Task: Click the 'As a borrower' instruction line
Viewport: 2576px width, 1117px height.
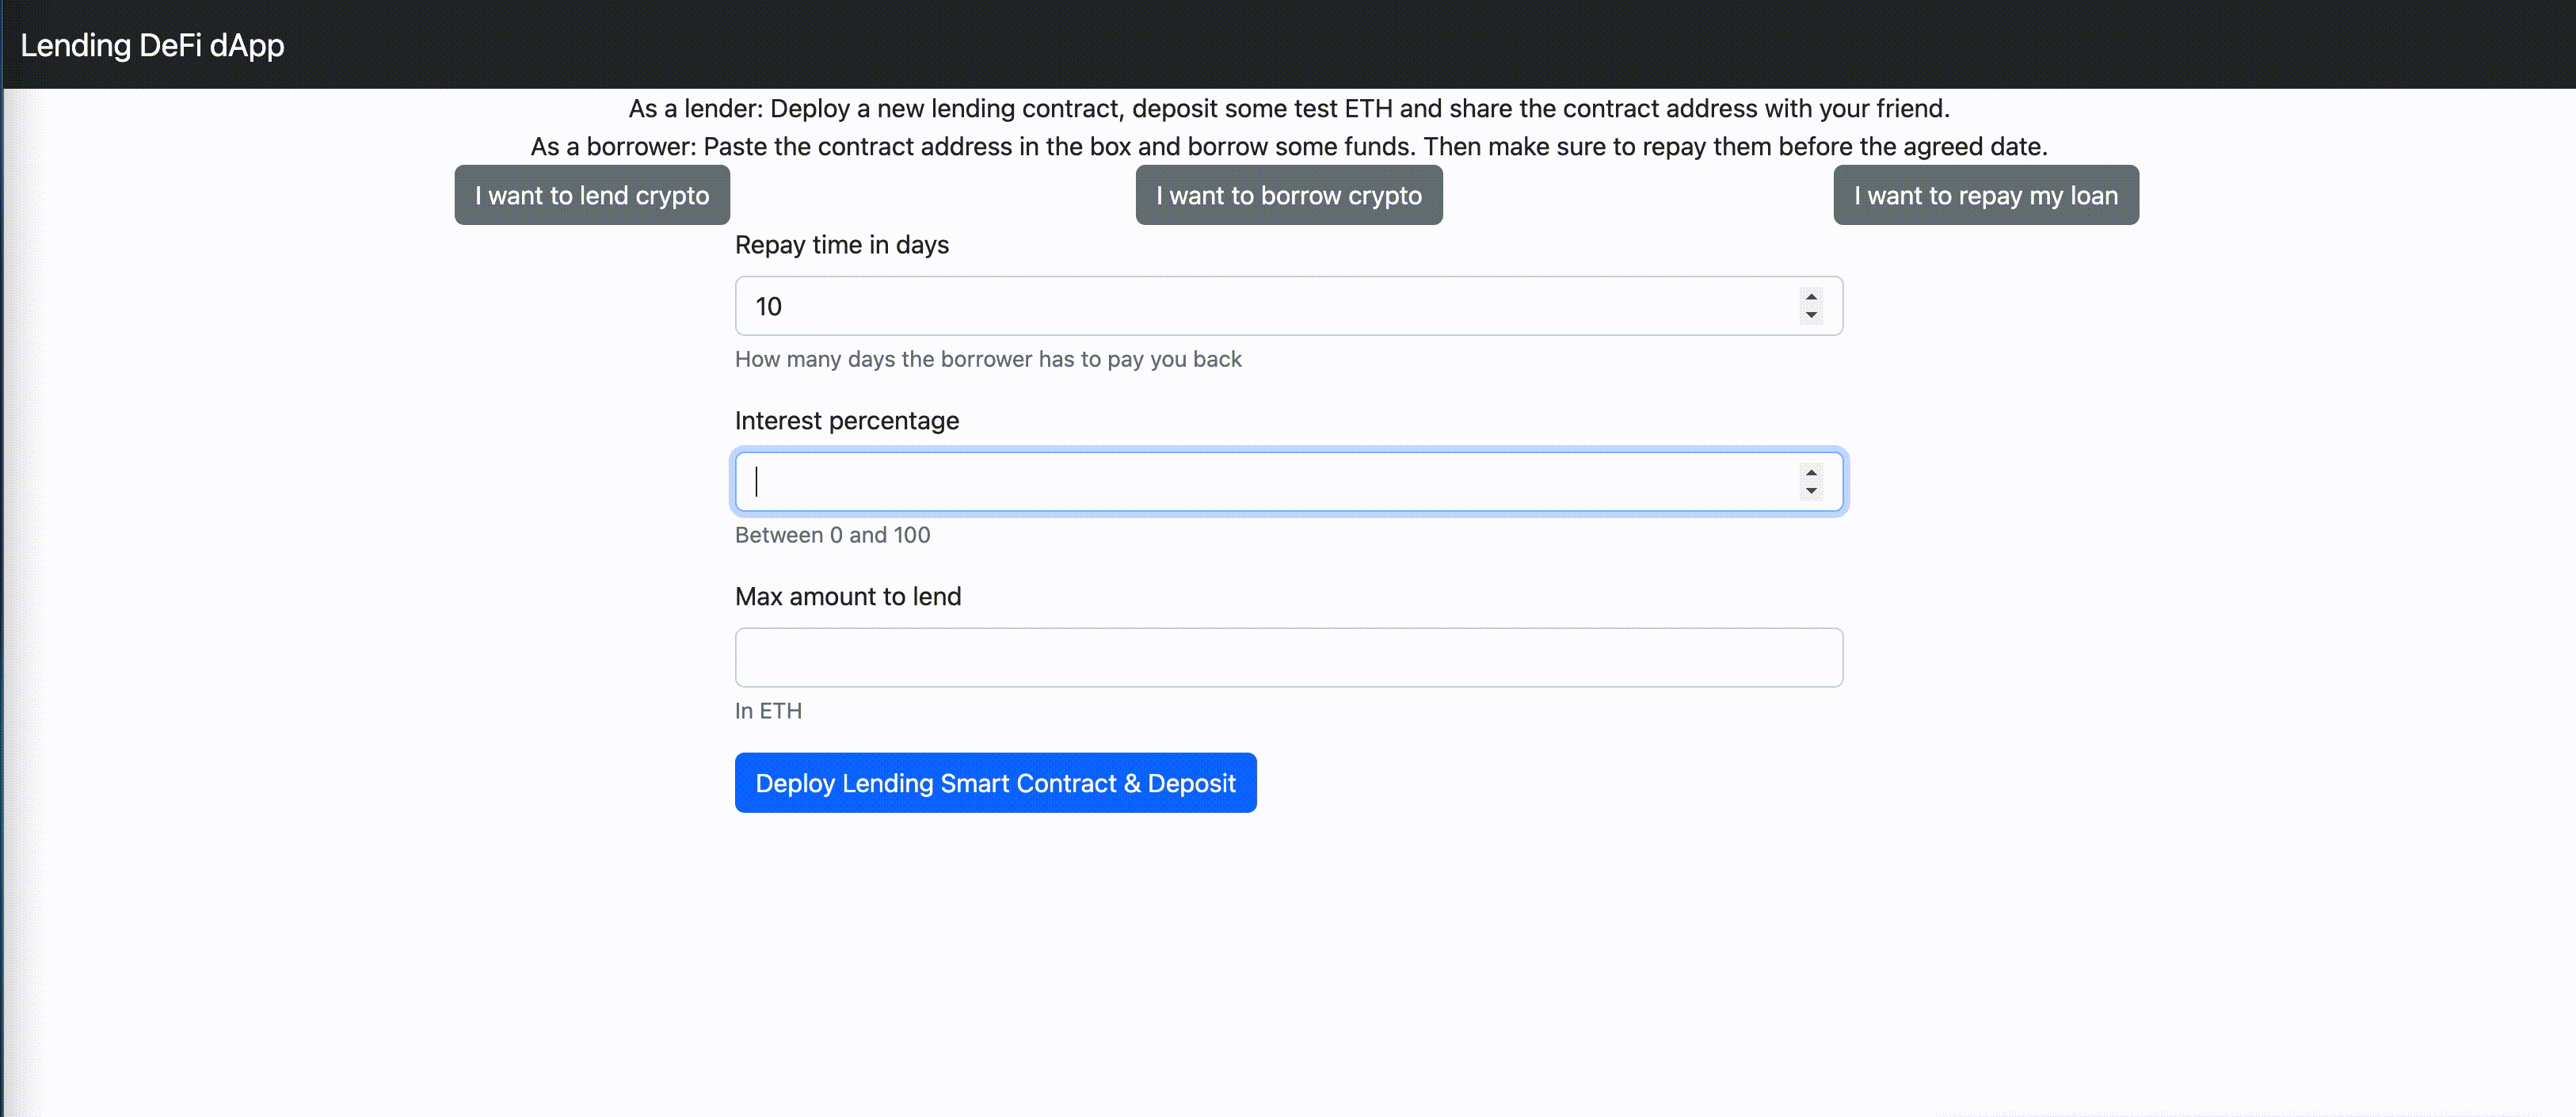Action: 1288,147
